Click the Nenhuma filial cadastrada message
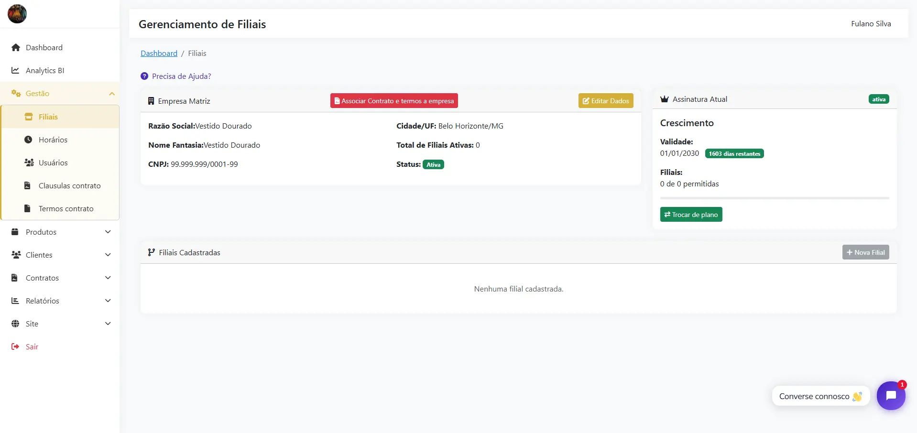 click(x=519, y=289)
